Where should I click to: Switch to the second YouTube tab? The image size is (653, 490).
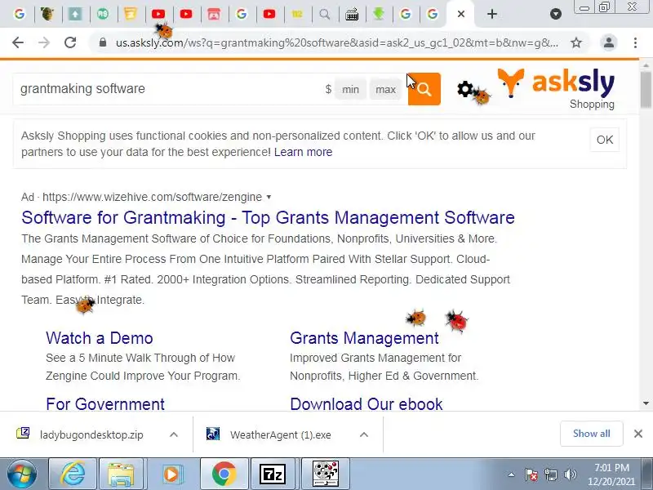coord(186,14)
